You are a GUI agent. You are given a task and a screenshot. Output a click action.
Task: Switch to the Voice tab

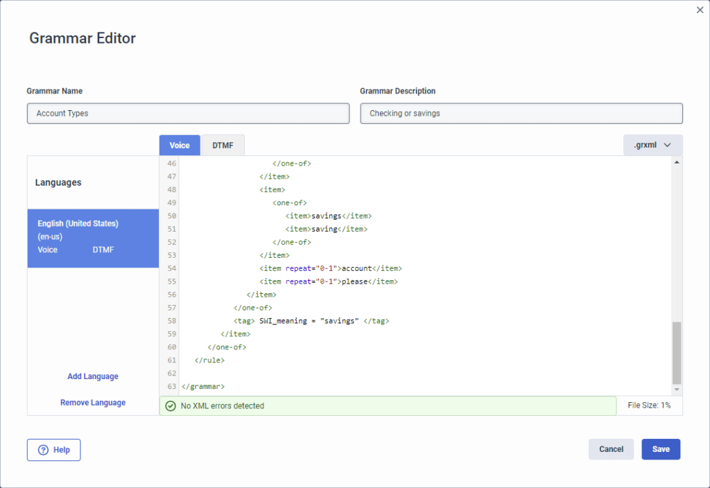[180, 146]
